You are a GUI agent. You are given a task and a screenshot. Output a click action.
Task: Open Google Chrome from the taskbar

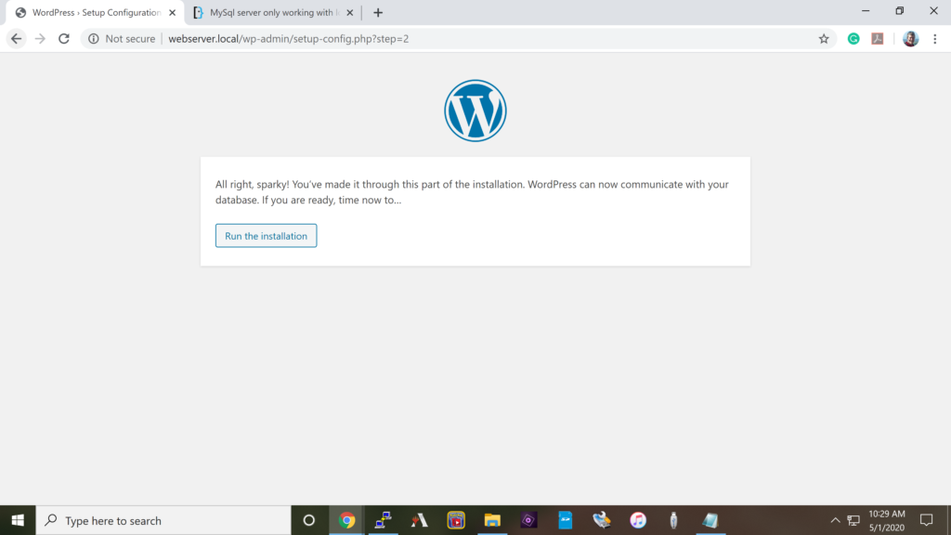click(347, 520)
